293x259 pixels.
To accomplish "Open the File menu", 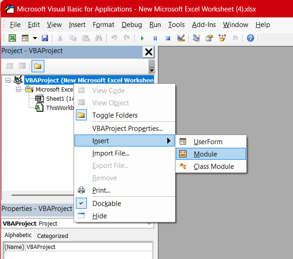I will click(15, 25).
